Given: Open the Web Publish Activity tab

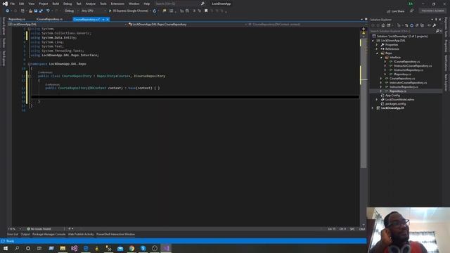Looking at the screenshot, I should pos(81,234).
